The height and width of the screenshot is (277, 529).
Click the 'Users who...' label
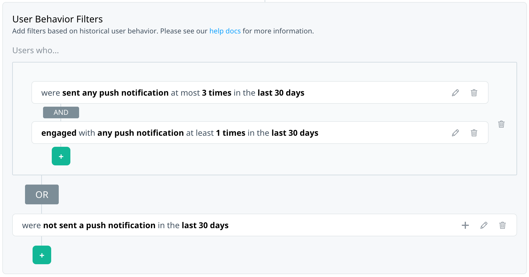tap(35, 50)
